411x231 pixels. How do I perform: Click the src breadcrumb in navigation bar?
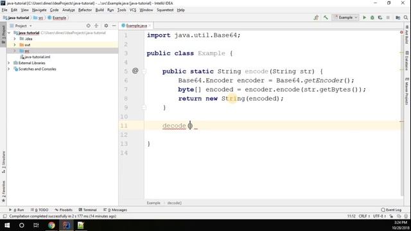pos(39,18)
